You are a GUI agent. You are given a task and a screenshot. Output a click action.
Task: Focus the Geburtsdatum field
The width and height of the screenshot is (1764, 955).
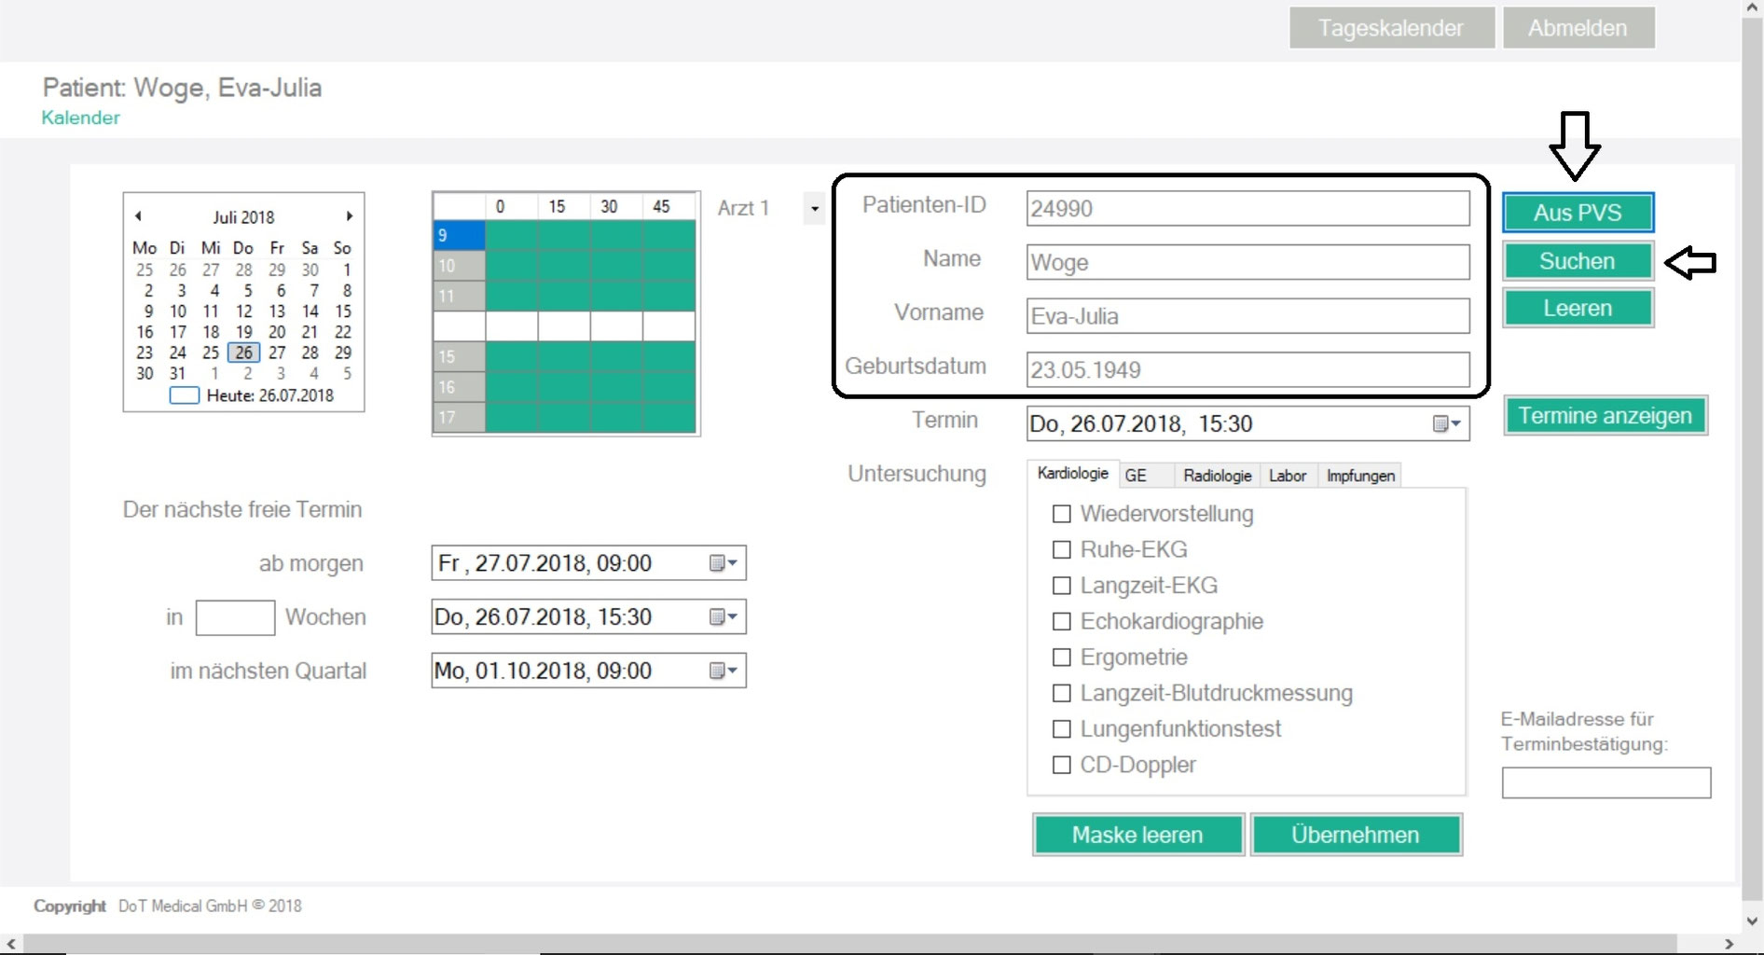point(1247,370)
